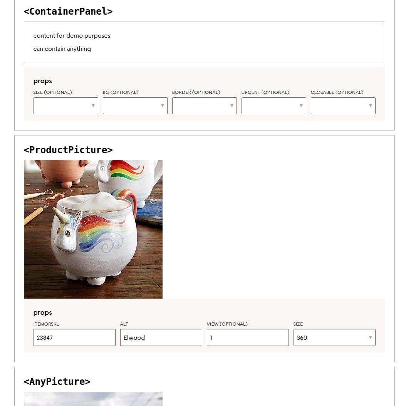Click the "can contain anything" text
406x406 pixels.
(x=62, y=49)
